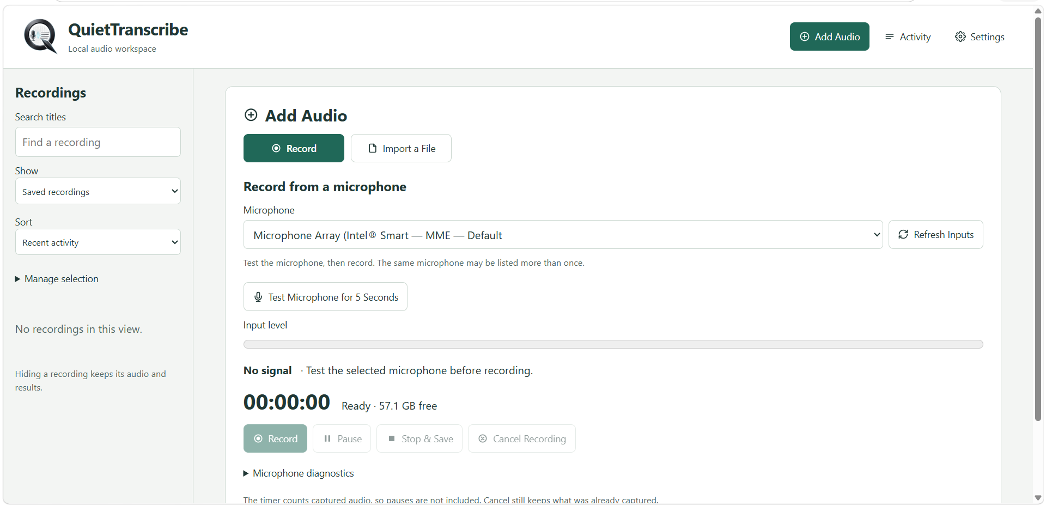The image size is (1046, 506).
Task: Click the plus-circle icon in the Add Audio header button
Action: (805, 36)
